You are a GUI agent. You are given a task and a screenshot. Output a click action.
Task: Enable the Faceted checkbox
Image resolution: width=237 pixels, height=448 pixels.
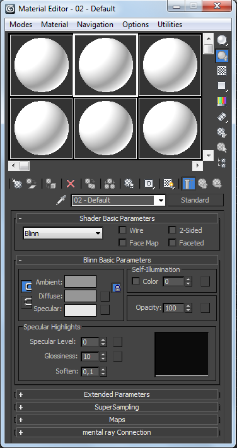click(172, 243)
